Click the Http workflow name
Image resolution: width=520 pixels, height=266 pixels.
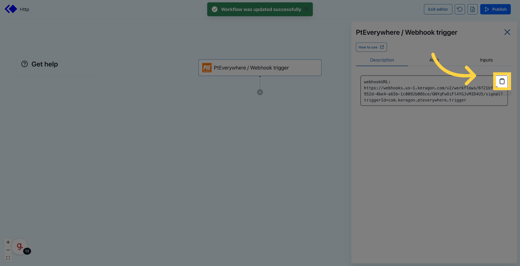coord(24,9)
